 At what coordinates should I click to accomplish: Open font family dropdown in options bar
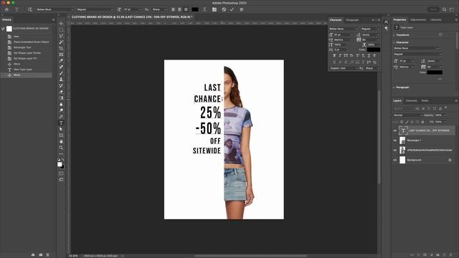pyautogui.click(x=55, y=9)
